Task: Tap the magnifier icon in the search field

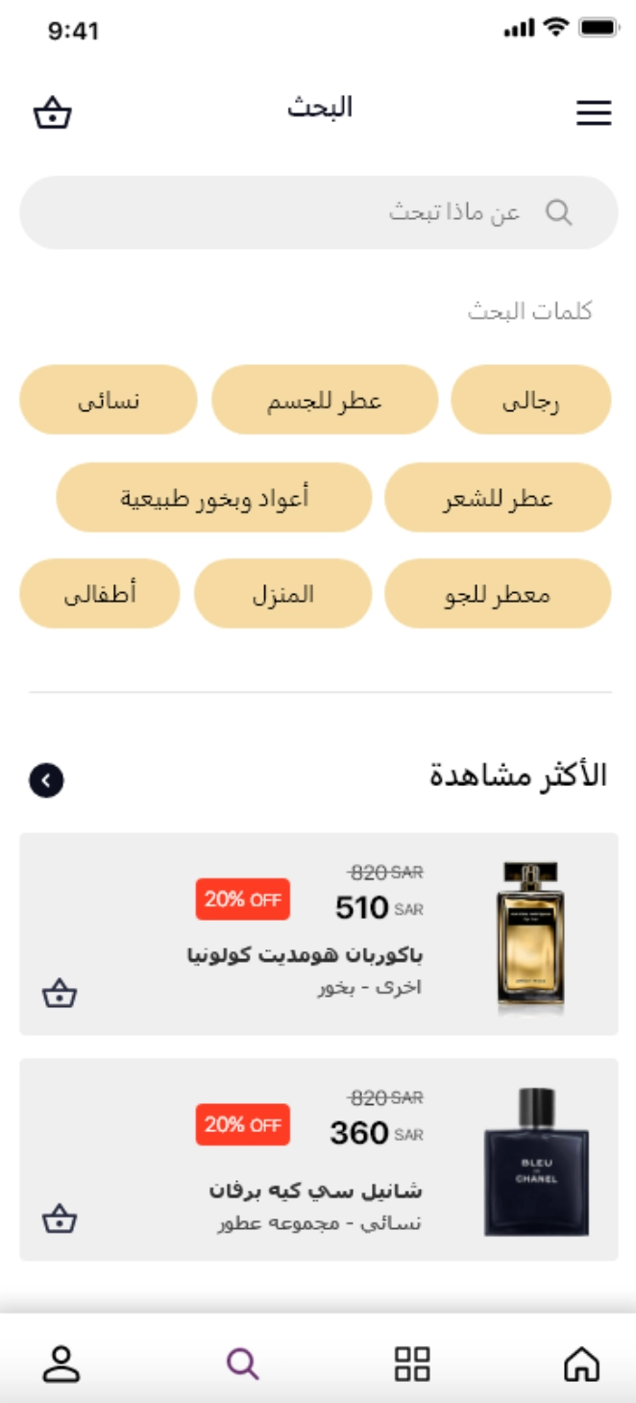Action: [x=559, y=212]
